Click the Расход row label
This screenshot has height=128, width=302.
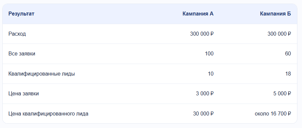pyautogui.click(x=17, y=34)
